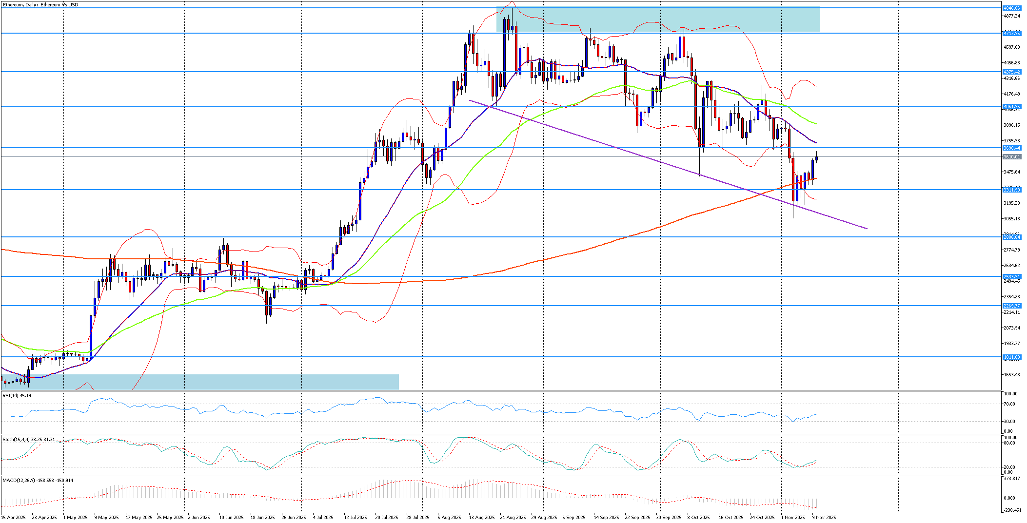Select the RSI(14) indicator label
Viewport: 1027px width, 523px height.
pyautogui.click(x=17, y=396)
